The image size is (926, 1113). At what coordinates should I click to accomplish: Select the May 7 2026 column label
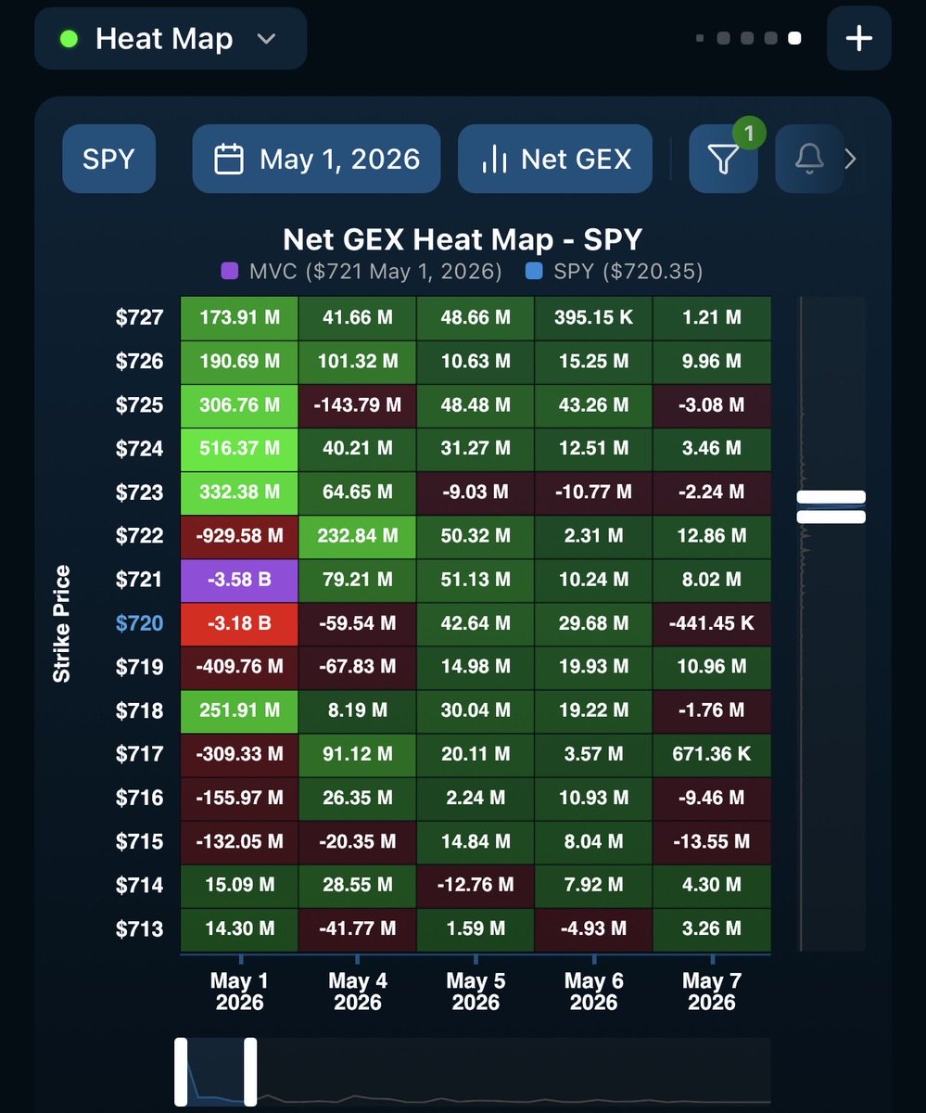coord(712,991)
